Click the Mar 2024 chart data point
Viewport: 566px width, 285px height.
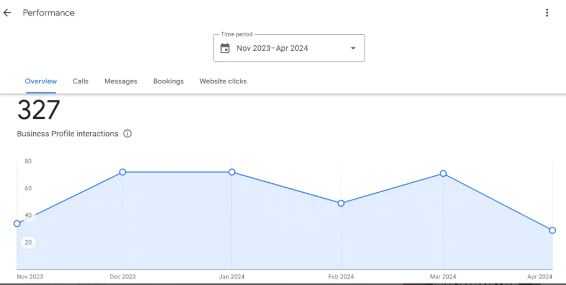point(443,173)
